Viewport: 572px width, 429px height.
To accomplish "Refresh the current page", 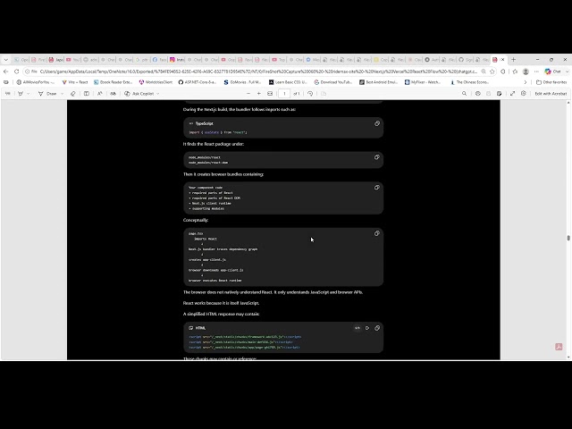I will tap(16, 71).
